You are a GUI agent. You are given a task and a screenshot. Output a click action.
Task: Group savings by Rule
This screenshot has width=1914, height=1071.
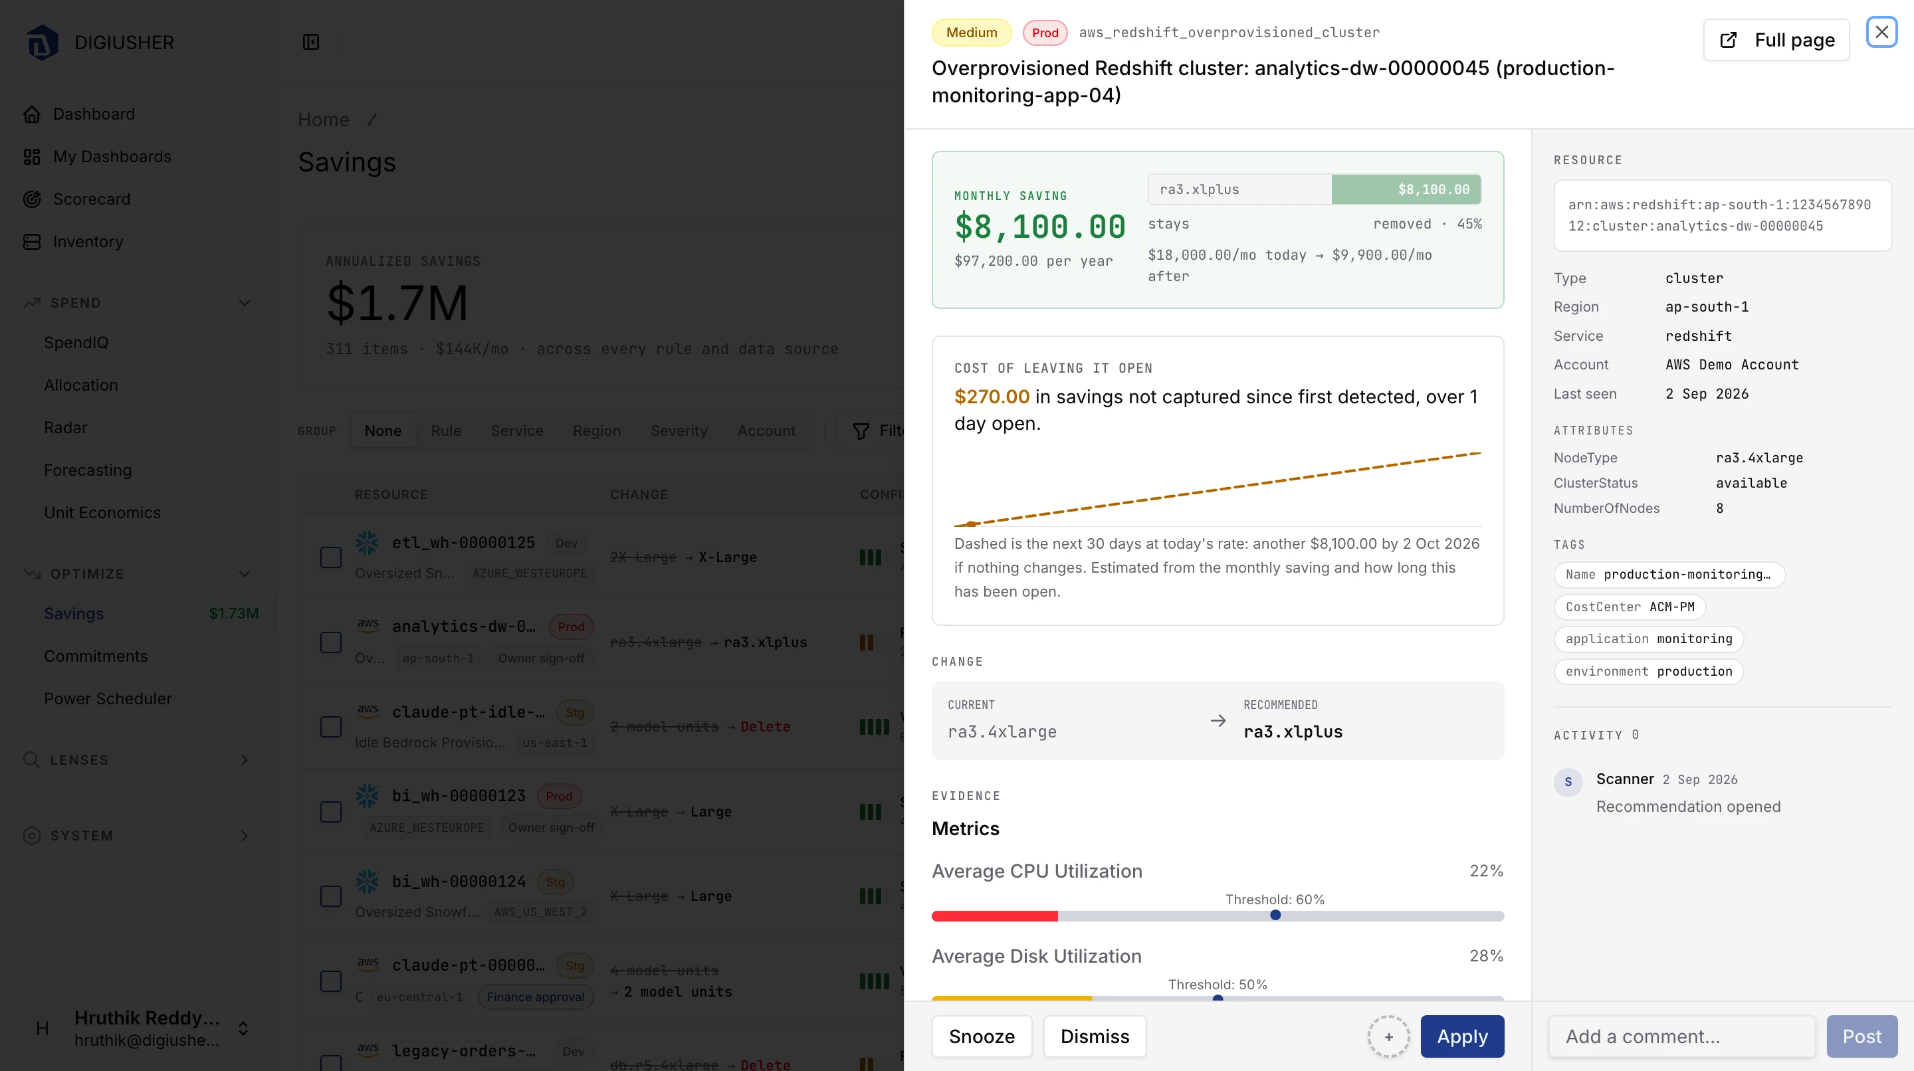[x=446, y=431]
